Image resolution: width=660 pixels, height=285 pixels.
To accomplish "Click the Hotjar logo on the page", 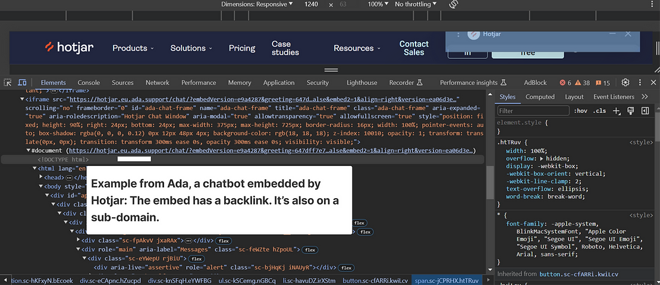I will (70, 48).
